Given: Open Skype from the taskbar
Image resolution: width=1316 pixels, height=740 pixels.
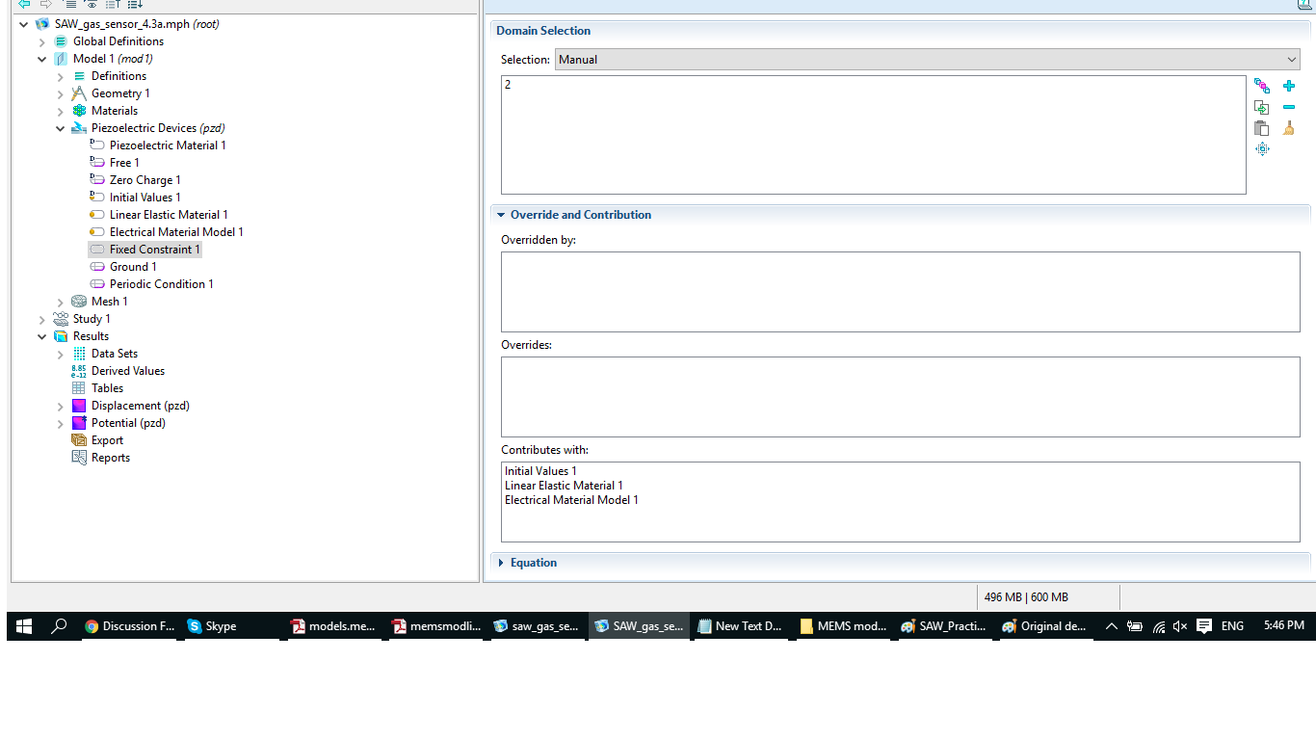Looking at the screenshot, I should [212, 626].
